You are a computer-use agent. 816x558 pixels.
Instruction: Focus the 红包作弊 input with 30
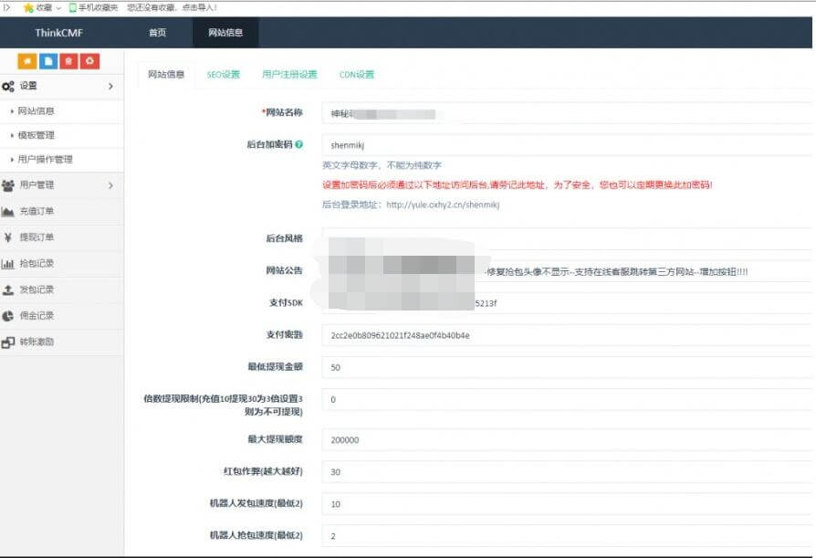[567, 471]
